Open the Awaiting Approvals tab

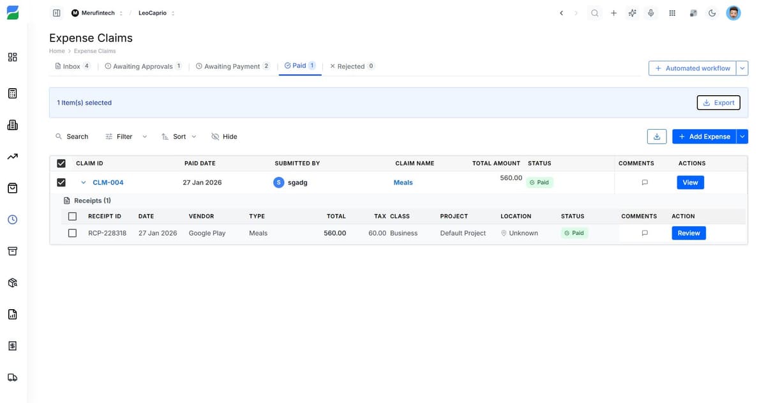[142, 66]
